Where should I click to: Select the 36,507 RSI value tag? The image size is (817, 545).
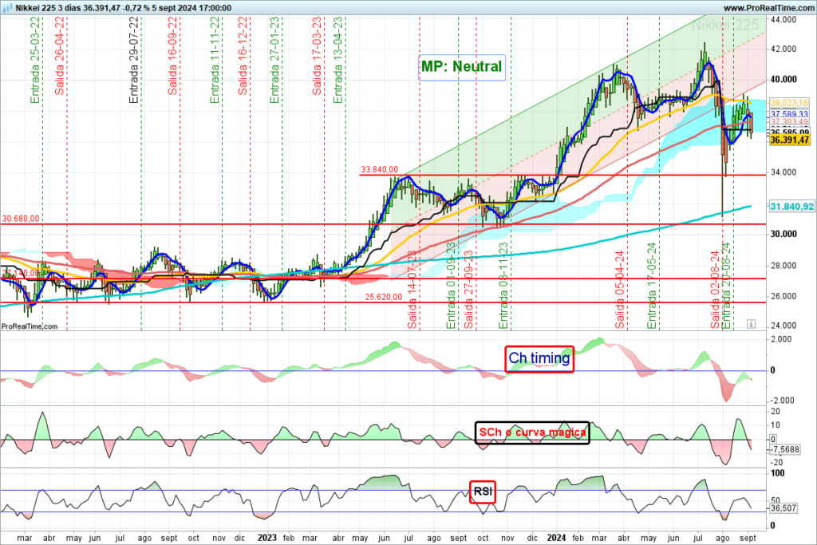point(783,508)
